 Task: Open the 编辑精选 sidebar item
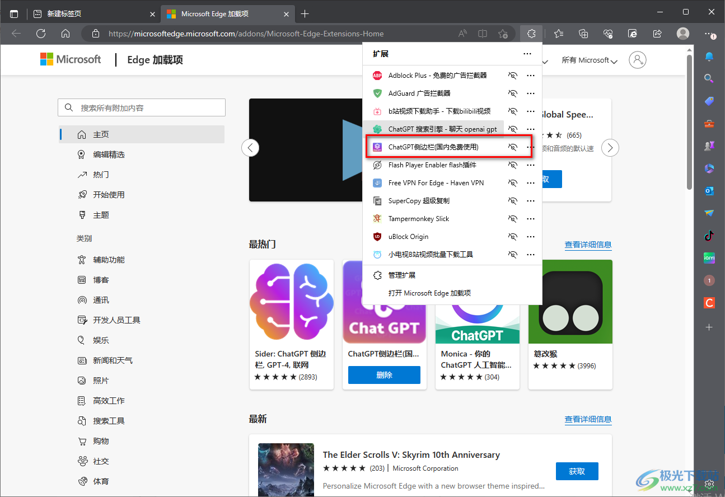click(x=142, y=154)
